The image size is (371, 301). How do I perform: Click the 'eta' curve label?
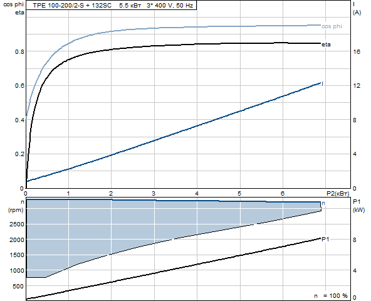coord(326,45)
